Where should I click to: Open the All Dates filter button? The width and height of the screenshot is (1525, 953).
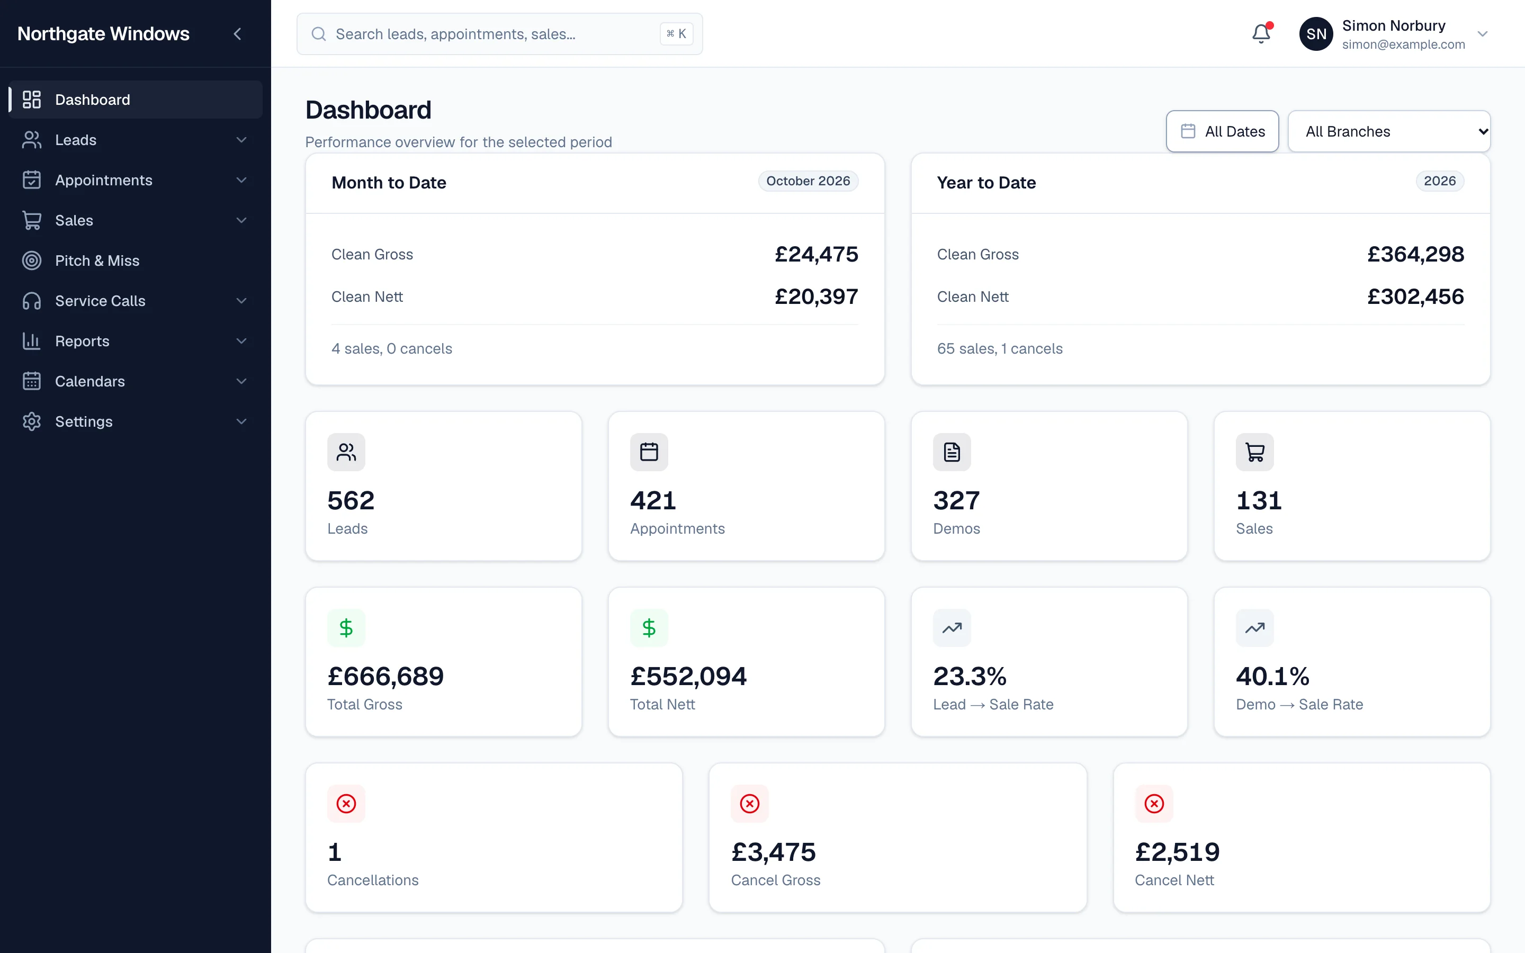[1222, 131]
